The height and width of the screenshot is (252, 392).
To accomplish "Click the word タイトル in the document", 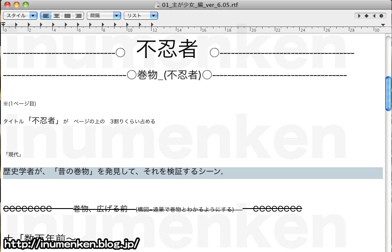I will tap(14, 122).
